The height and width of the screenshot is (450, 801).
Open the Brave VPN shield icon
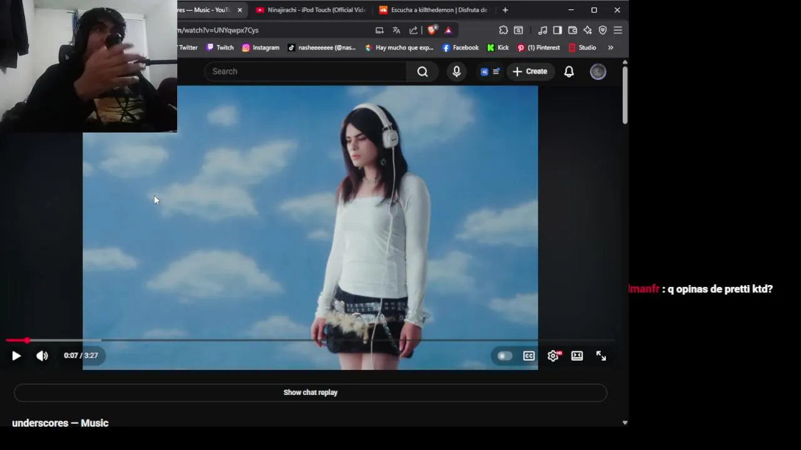click(603, 30)
